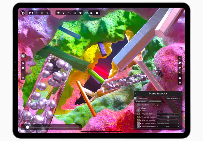
Task: Click the save-image box icon in top toolbar
Action: point(91,13)
